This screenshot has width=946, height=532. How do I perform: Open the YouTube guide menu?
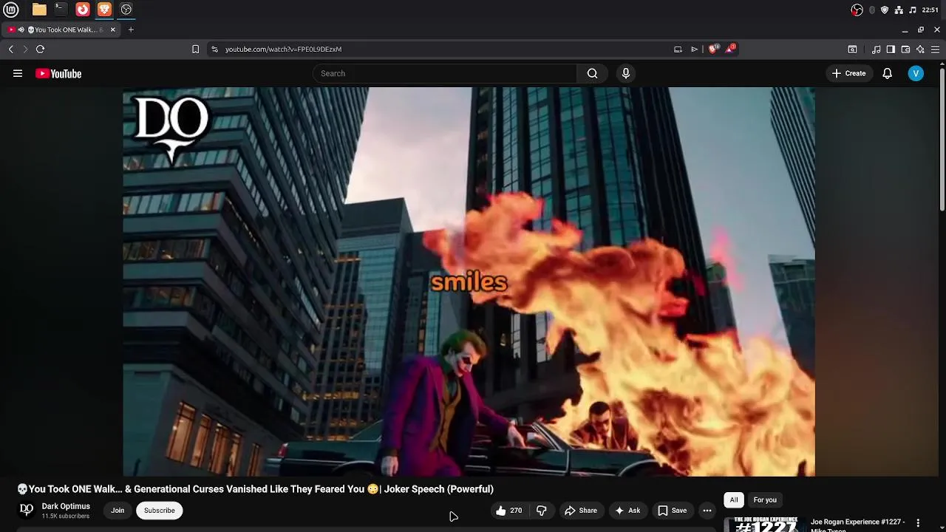coord(18,73)
